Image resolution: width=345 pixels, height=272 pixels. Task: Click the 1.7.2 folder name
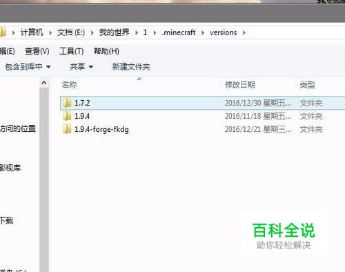click(x=82, y=103)
